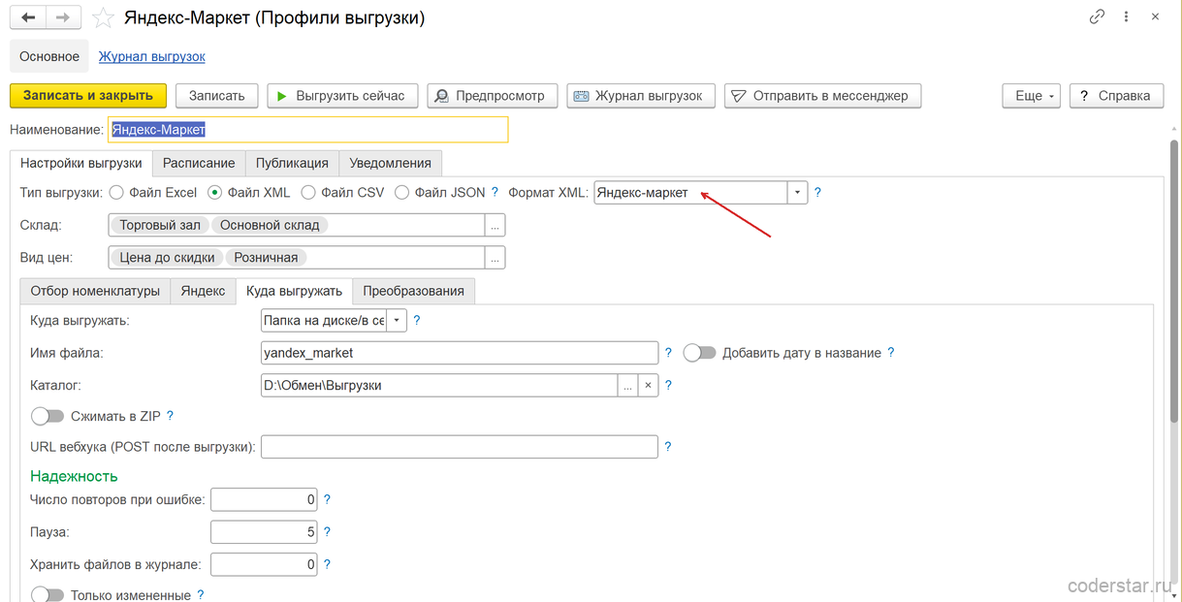Screen dimensions: 1182x602
Task: Clear the Каталог field with the x button
Action: tap(649, 385)
